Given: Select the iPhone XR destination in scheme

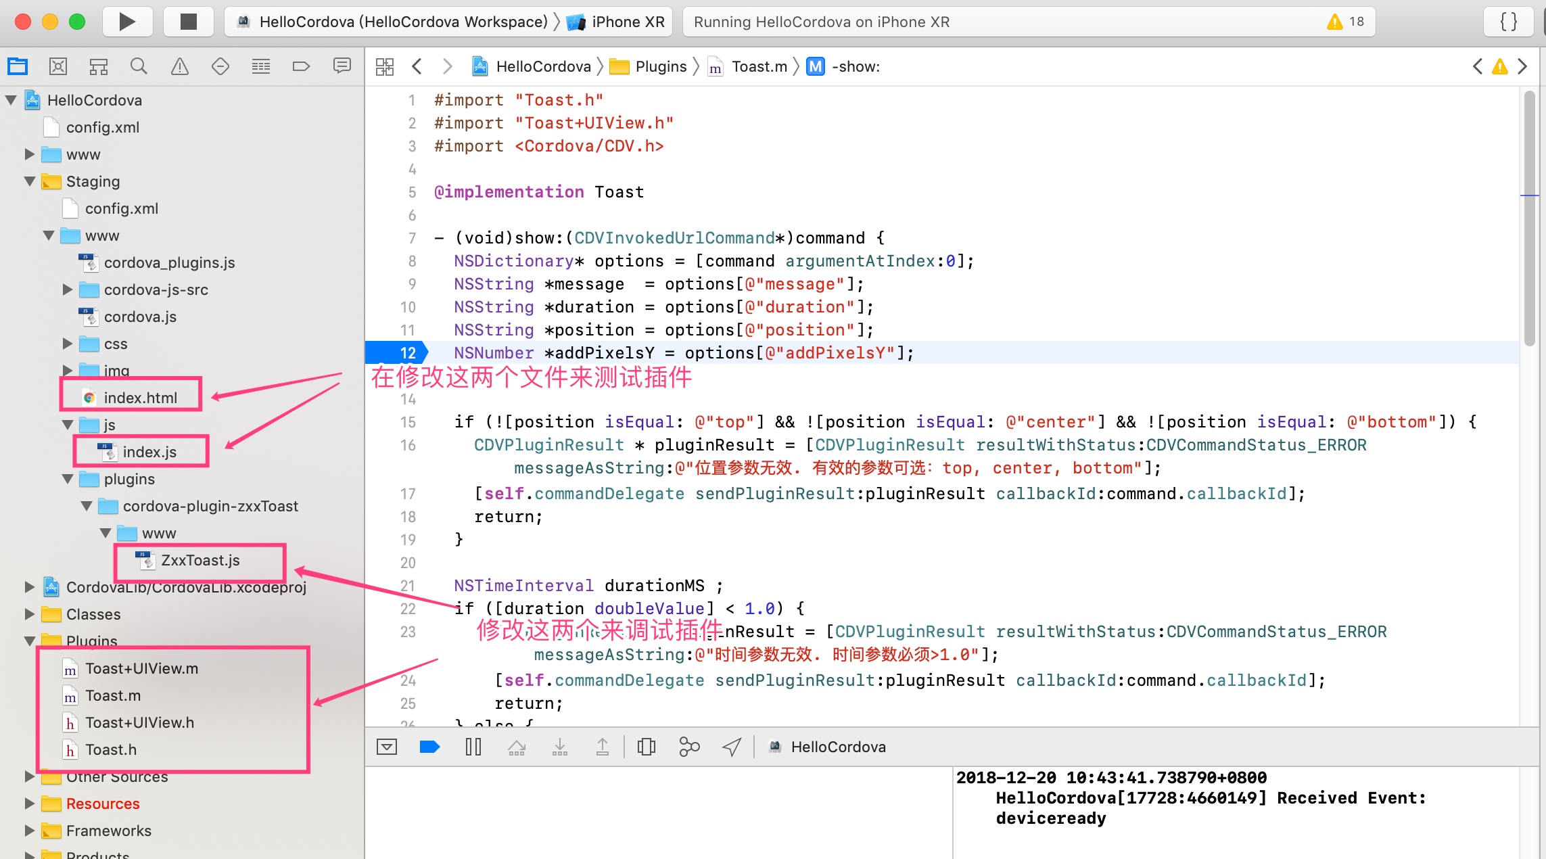Looking at the screenshot, I should [627, 22].
